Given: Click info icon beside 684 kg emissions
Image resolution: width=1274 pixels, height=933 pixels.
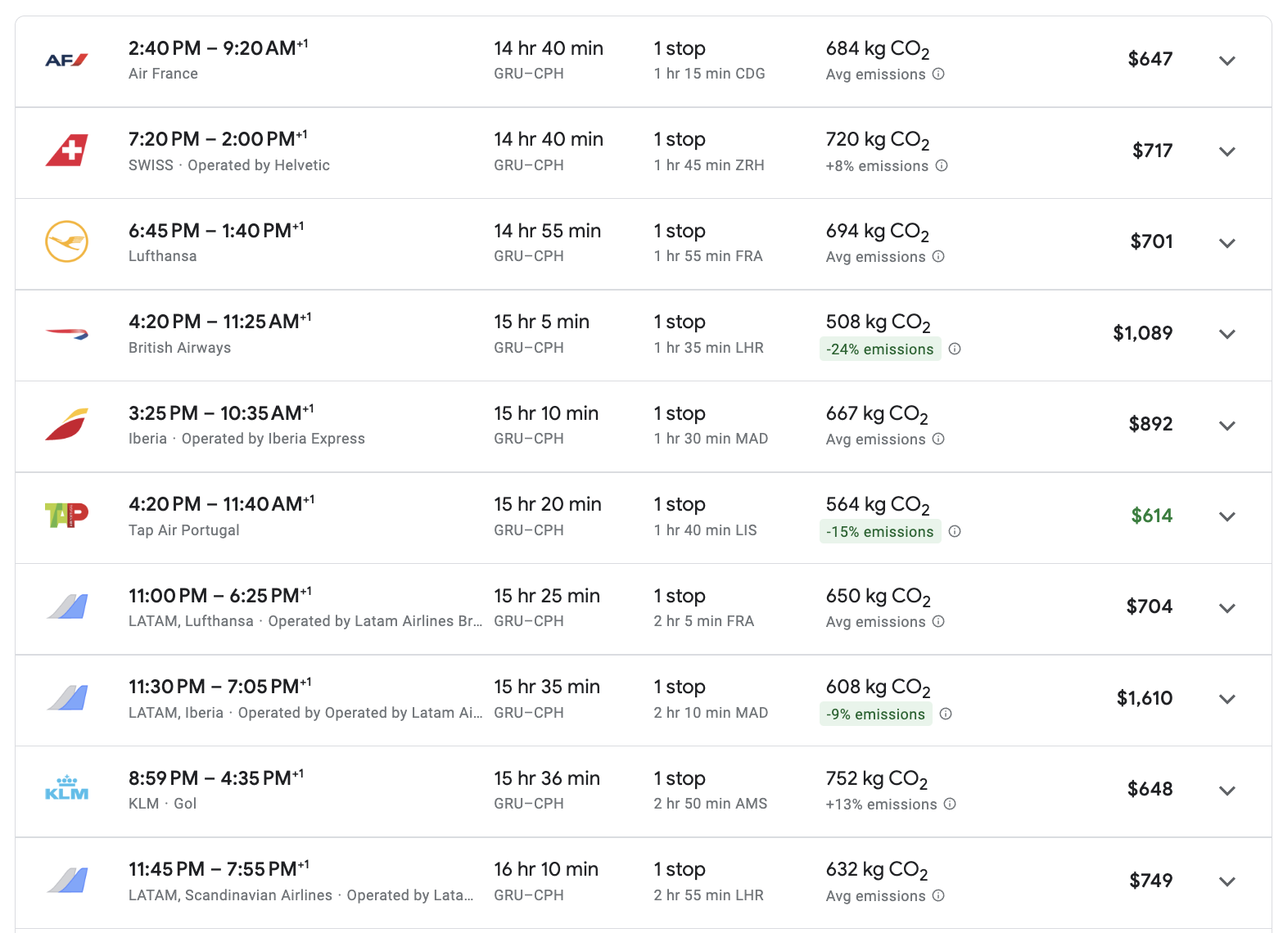Looking at the screenshot, I should [x=938, y=74].
